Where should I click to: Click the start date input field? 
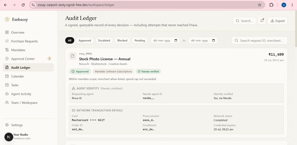(165, 40)
